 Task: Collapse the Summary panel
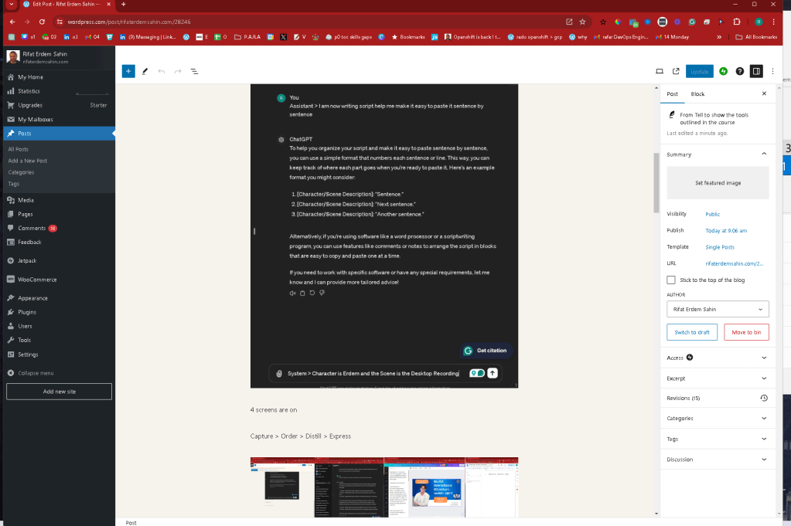click(x=764, y=154)
